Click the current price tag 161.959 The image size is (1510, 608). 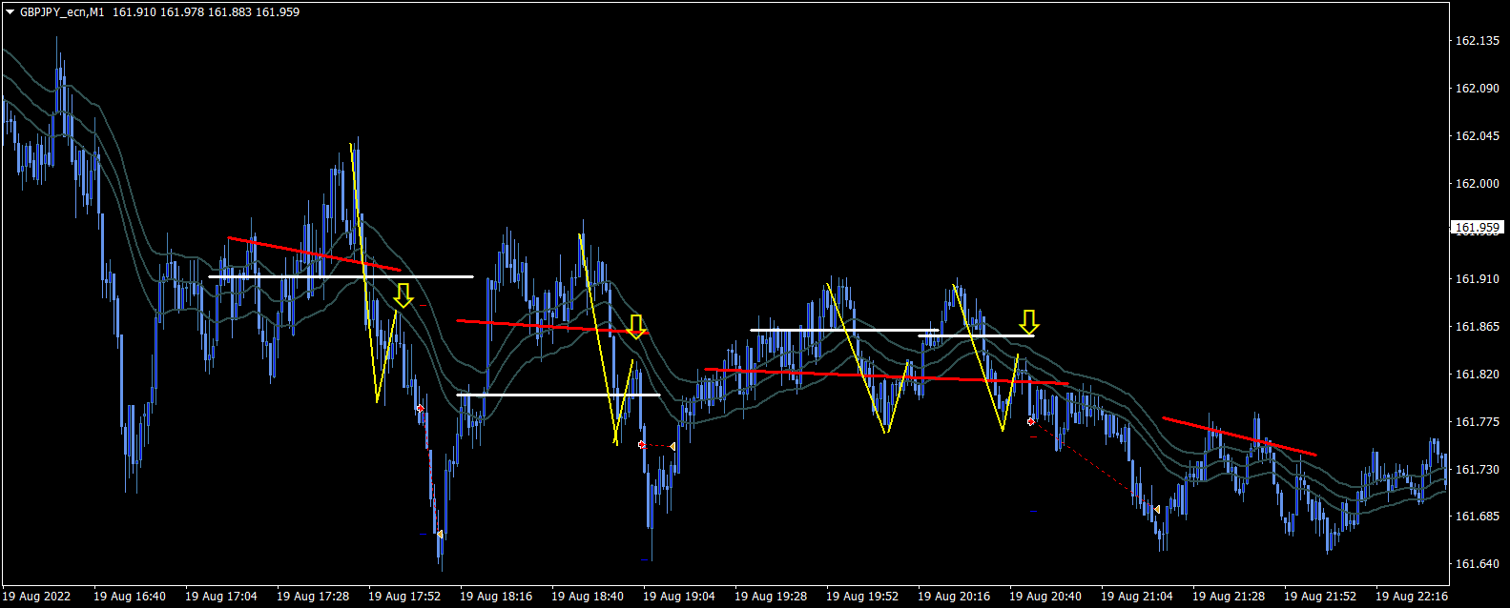pos(1478,228)
